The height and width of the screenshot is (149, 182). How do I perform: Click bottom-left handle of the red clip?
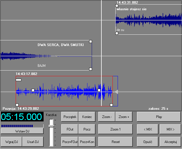pos(17,105)
